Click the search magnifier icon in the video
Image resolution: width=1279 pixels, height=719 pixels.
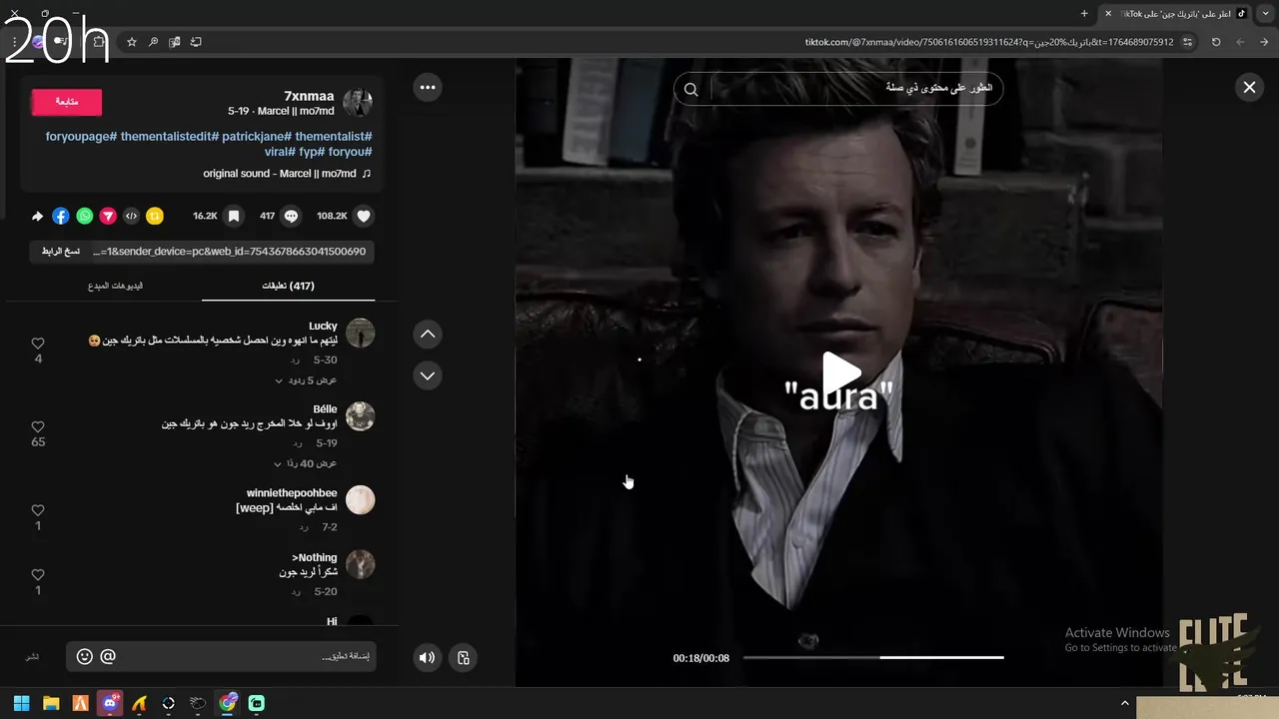coord(690,89)
